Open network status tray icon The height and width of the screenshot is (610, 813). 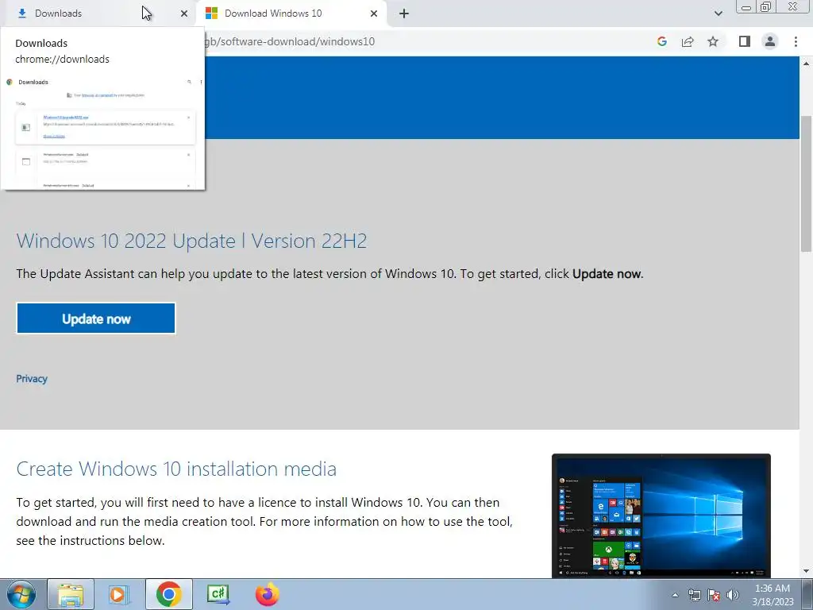click(x=694, y=595)
